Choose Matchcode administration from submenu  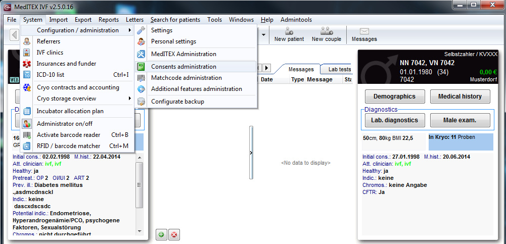point(196,78)
